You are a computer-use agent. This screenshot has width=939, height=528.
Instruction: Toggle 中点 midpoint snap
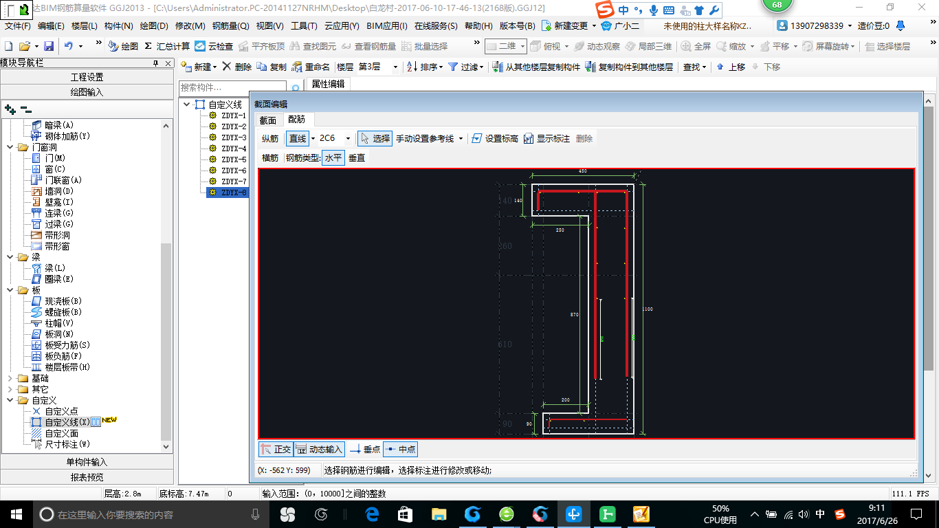[x=400, y=449]
